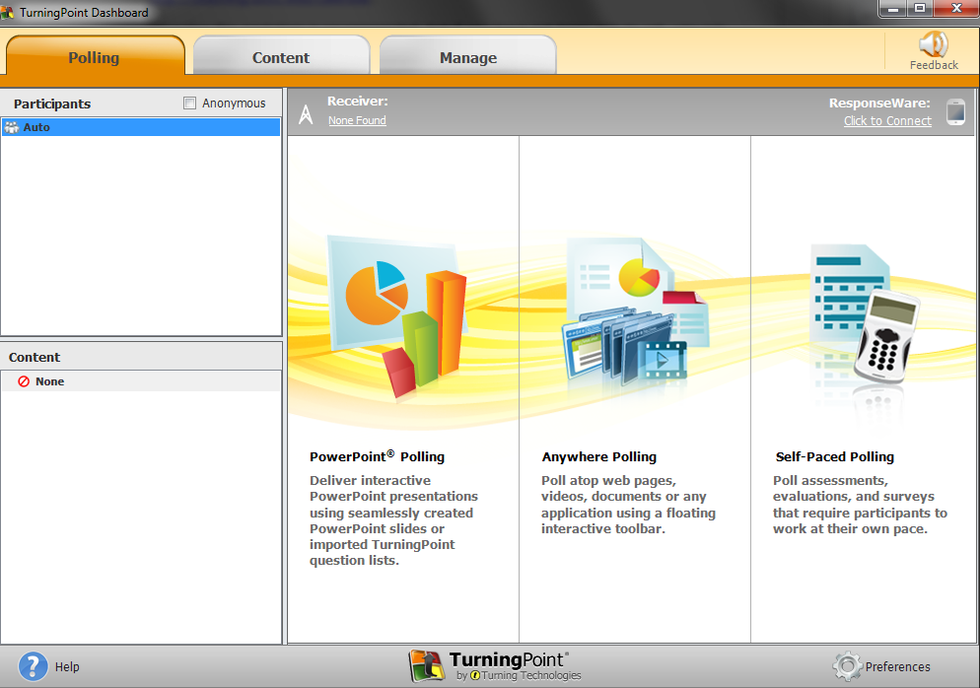The width and height of the screenshot is (980, 688).
Task: Click the TurningPoint logo at bottom
Action: [495, 666]
